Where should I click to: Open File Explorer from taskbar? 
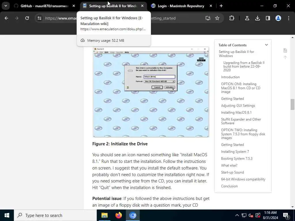[x=104, y=215]
